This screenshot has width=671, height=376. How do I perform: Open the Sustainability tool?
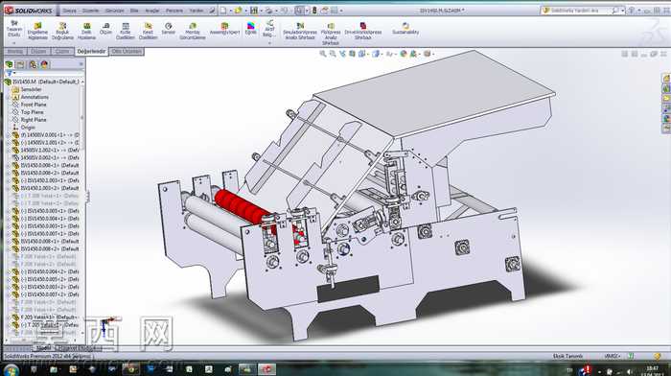point(405,29)
